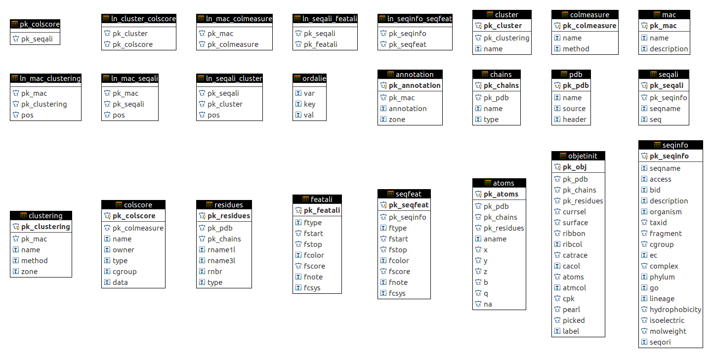Click the key icon next to pk_featali
Viewport: 713px width, 358px height.
coord(298,210)
